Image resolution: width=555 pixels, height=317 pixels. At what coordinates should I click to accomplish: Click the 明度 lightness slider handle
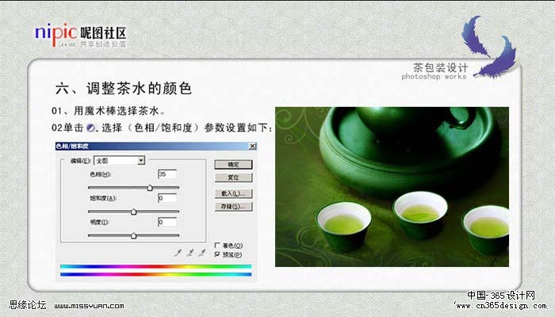[134, 235]
